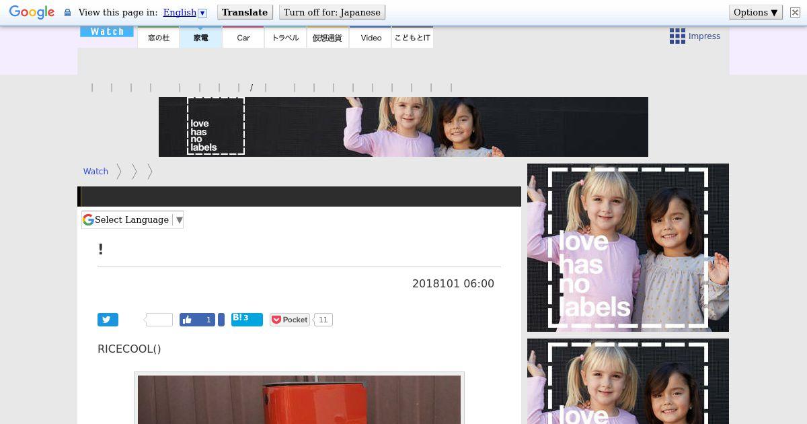Screen dimensions: 807x424
Task: Click the upper sidebar love has no labels ad
Action: (628, 248)
